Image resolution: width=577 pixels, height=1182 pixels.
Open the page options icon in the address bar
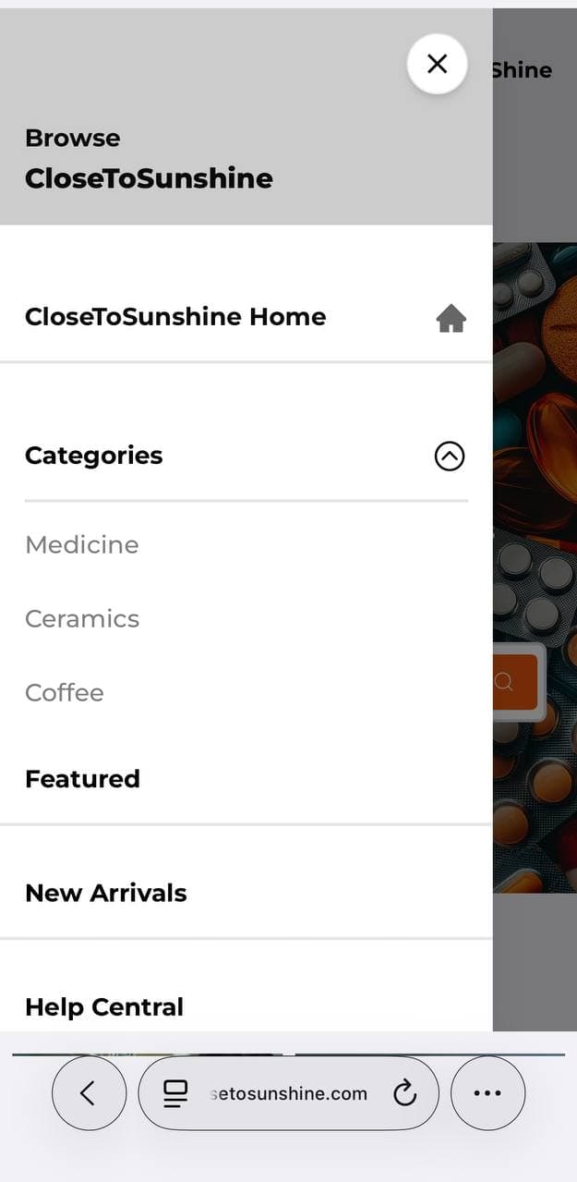(175, 1093)
